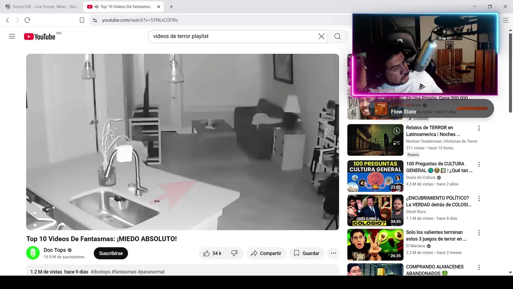Click the scrollbar down arrow
The image size is (513, 289).
pos(510,273)
